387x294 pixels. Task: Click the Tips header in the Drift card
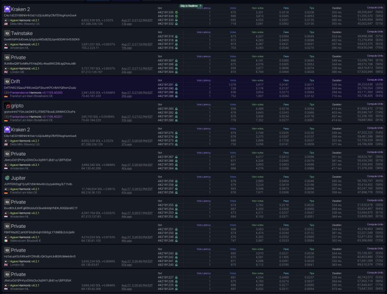[x=312, y=80]
